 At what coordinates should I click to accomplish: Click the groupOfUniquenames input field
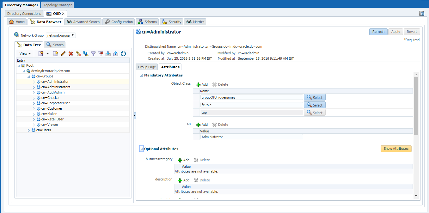point(252,97)
